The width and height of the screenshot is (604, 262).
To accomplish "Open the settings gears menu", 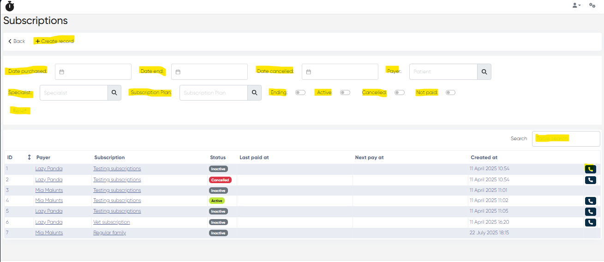I will pyautogui.click(x=592, y=6).
